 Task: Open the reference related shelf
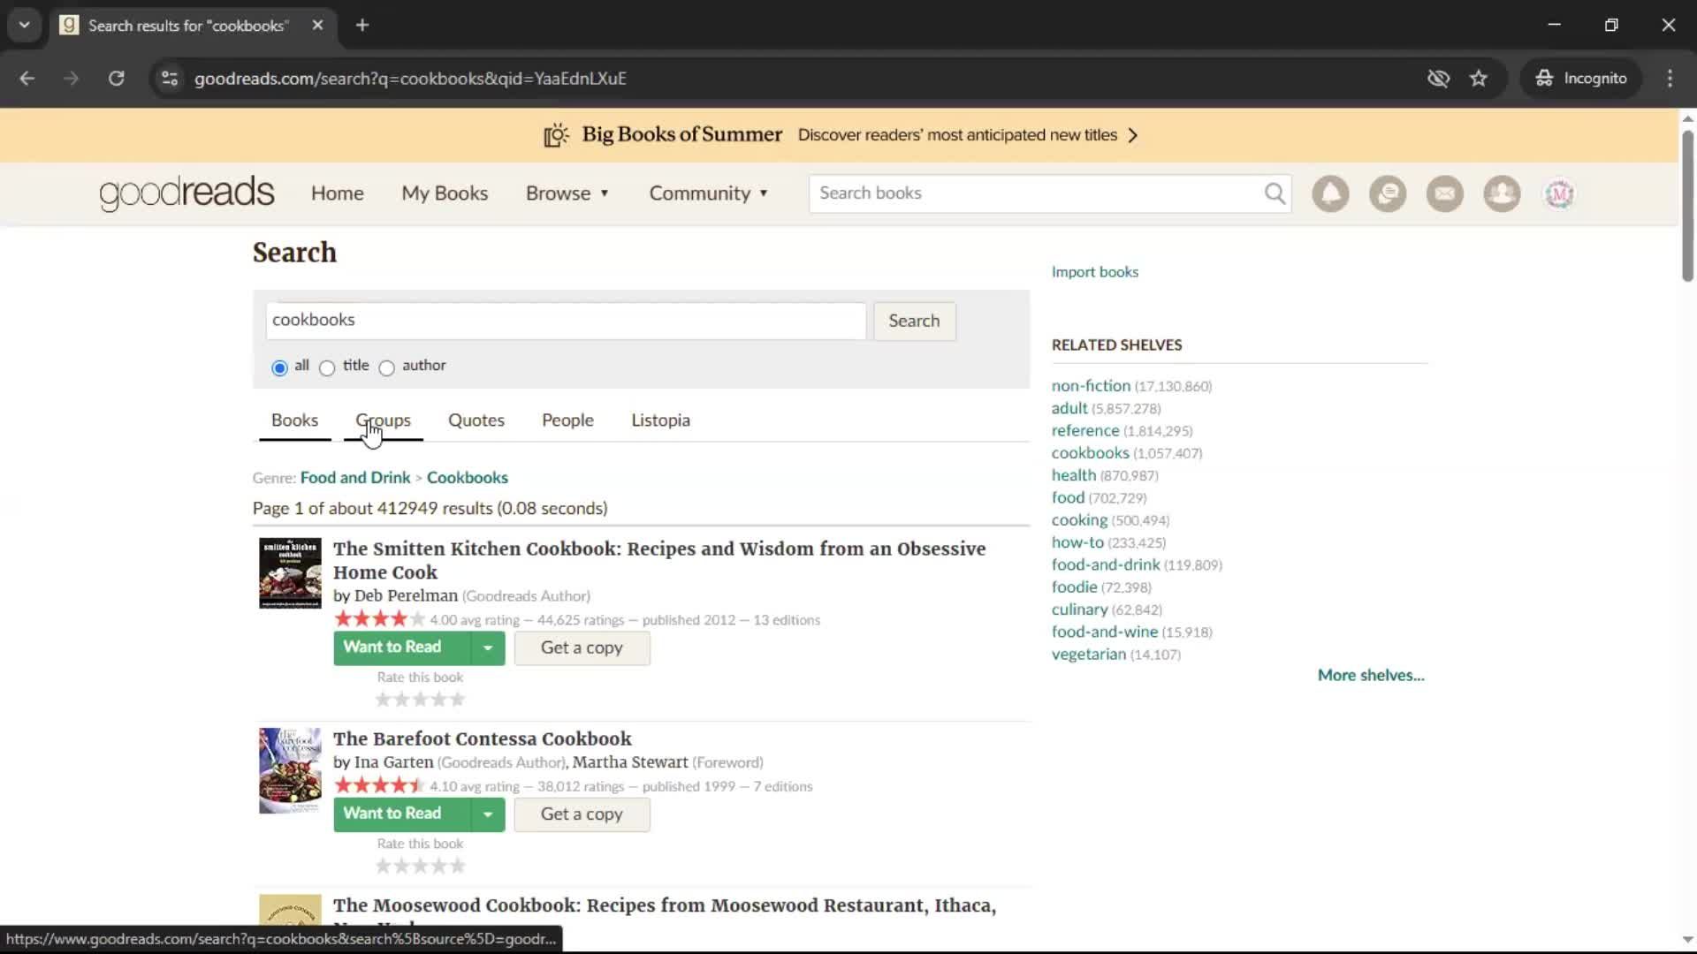[x=1084, y=431]
